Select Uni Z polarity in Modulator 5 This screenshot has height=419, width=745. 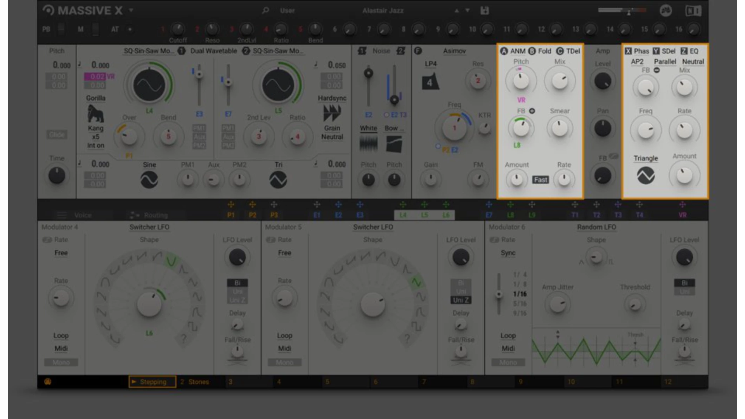tap(461, 300)
